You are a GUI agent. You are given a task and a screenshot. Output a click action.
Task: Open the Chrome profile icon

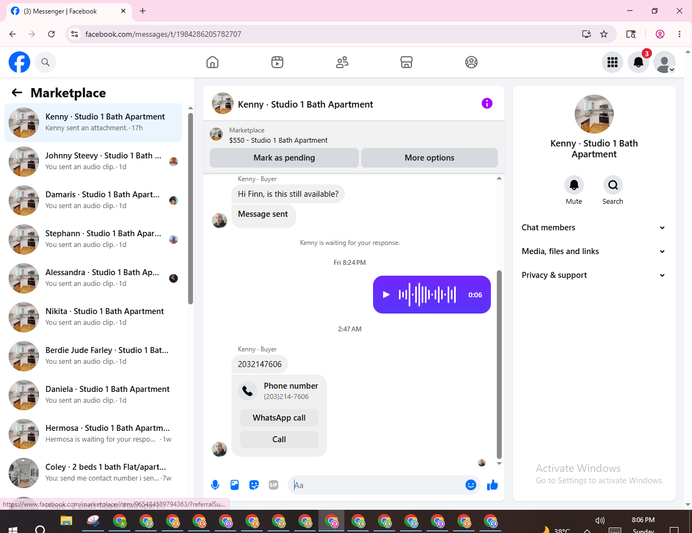click(x=660, y=34)
